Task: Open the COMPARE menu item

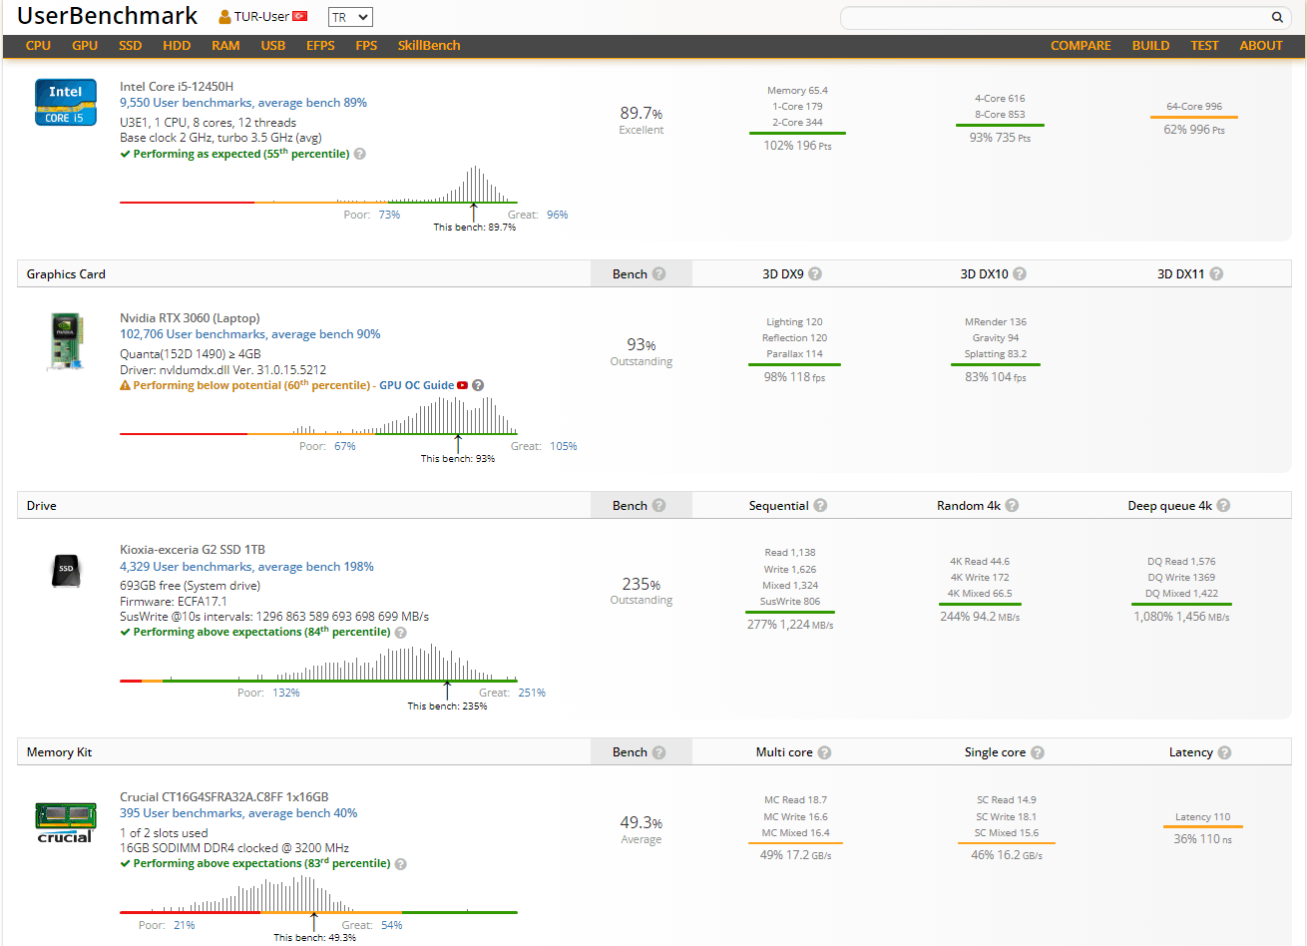Action: point(1081,45)
